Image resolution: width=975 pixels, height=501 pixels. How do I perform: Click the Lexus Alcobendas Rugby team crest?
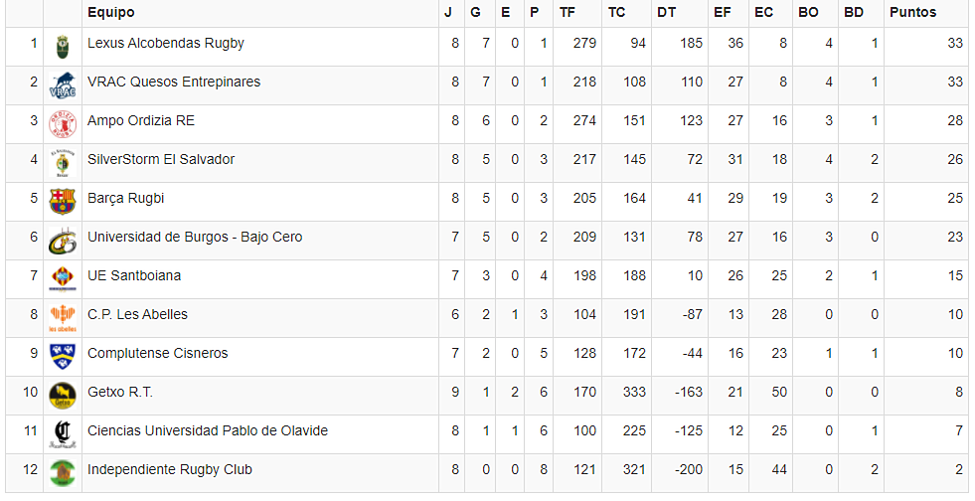point(62,46)
